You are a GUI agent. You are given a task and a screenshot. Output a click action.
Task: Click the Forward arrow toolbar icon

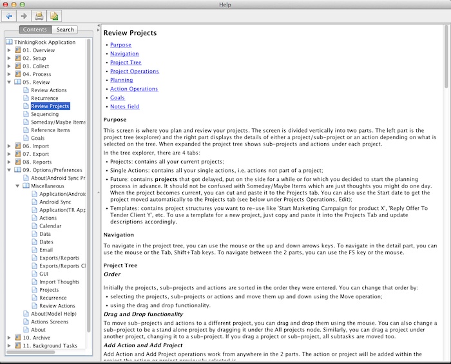coord(24,16)
